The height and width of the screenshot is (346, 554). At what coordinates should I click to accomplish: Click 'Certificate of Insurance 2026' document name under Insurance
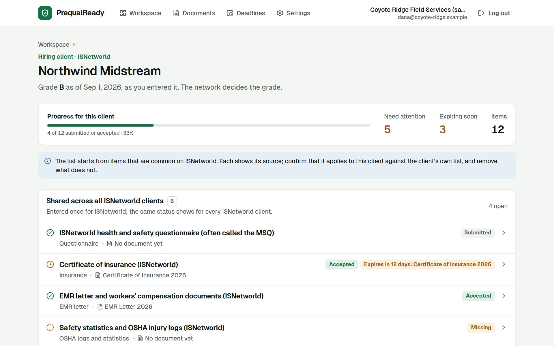coord(144,275)
